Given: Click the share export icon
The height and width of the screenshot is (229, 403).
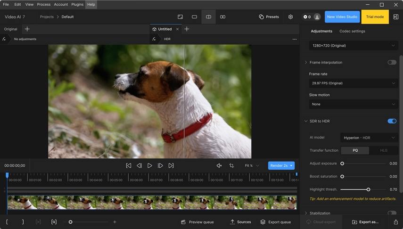Looking at the screenshot, I should (396, 222).
